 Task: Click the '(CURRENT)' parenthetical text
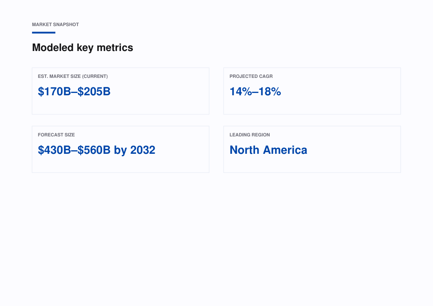coord(95,76)
